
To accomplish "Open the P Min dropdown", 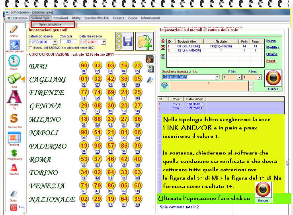I will point(239,77).
